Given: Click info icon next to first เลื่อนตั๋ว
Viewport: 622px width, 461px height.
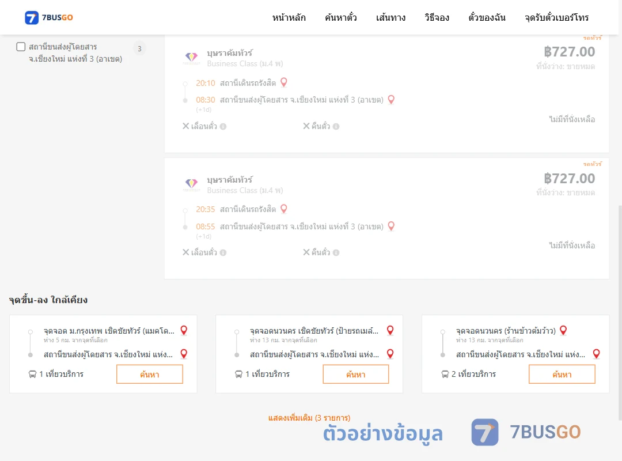Looking at the screenshot, I should [223, 127].
